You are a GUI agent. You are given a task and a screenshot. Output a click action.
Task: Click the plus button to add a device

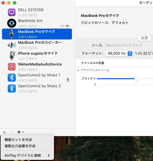pos(4,132)
